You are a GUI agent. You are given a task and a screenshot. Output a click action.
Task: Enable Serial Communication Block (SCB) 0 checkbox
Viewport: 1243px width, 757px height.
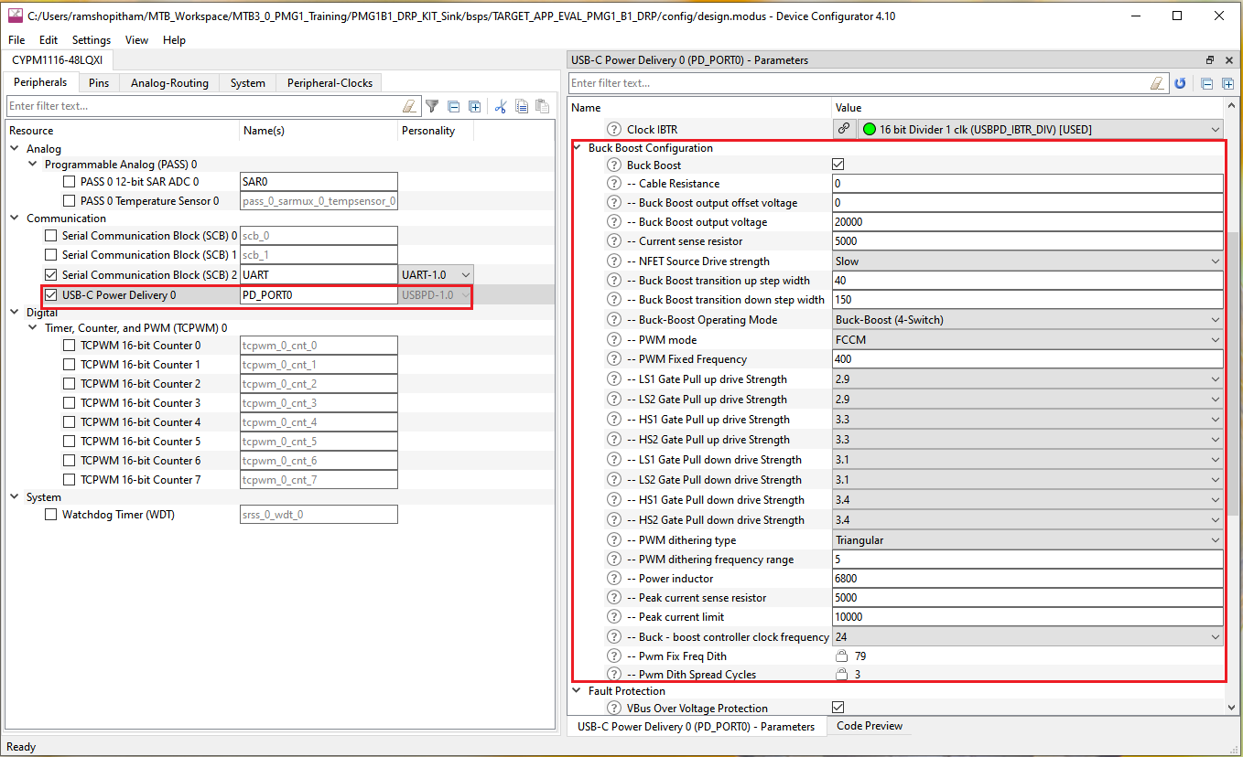51,236
